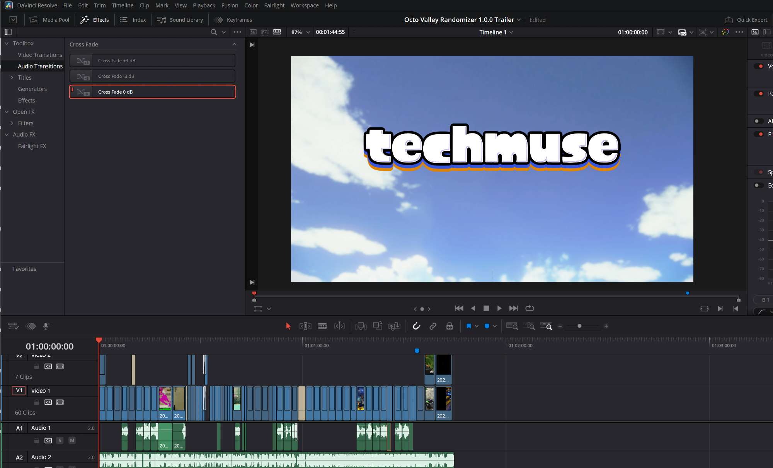Toggle timeline snapping magnet icon
The image size is (773, 468).
(x=416, y=326)
